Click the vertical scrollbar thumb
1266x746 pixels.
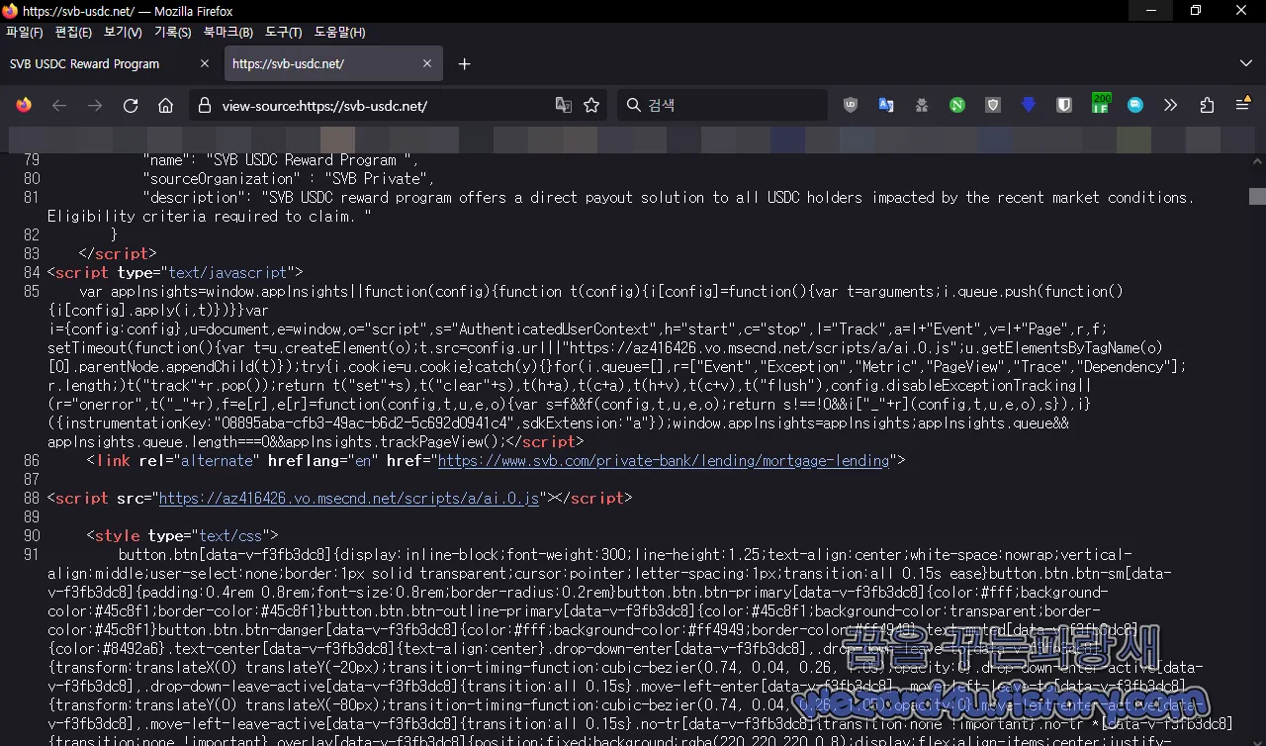pyautogui.click(x=1256, y=196)
